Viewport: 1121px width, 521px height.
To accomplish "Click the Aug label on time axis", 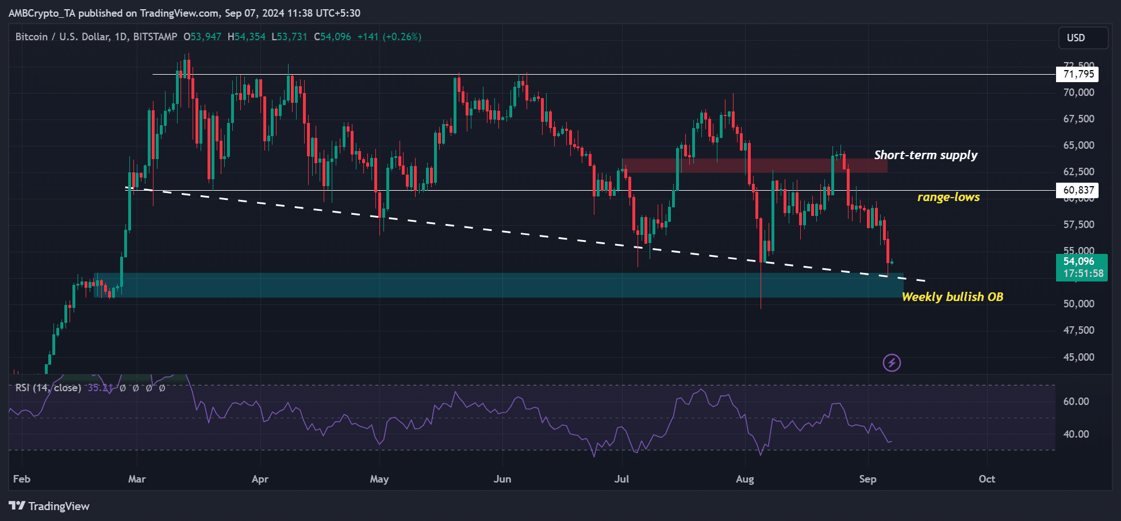I will click(x=744, y=479).
